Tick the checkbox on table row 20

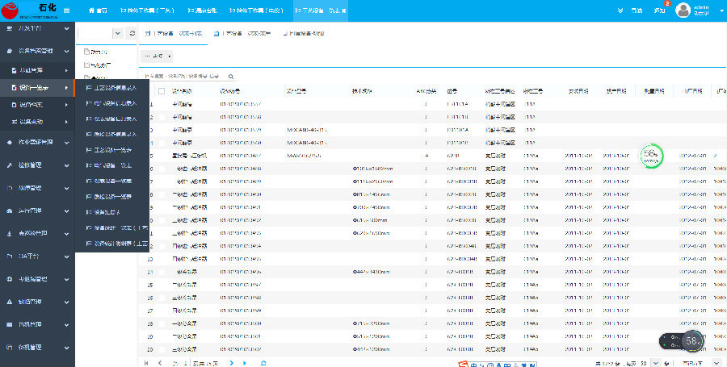162,349
